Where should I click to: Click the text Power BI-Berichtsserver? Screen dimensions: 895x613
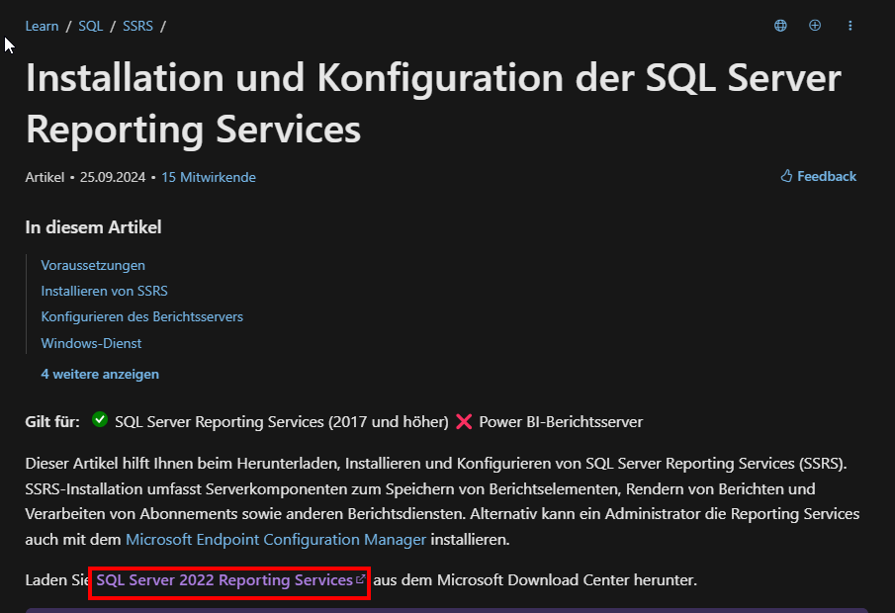[x=561, y=422]
